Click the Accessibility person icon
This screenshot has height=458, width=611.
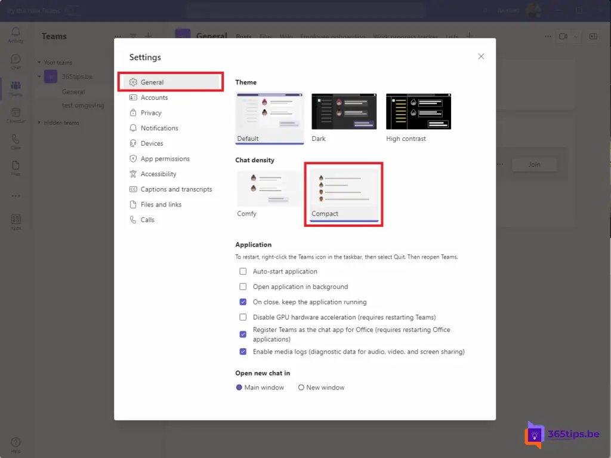tap(133, 174)
